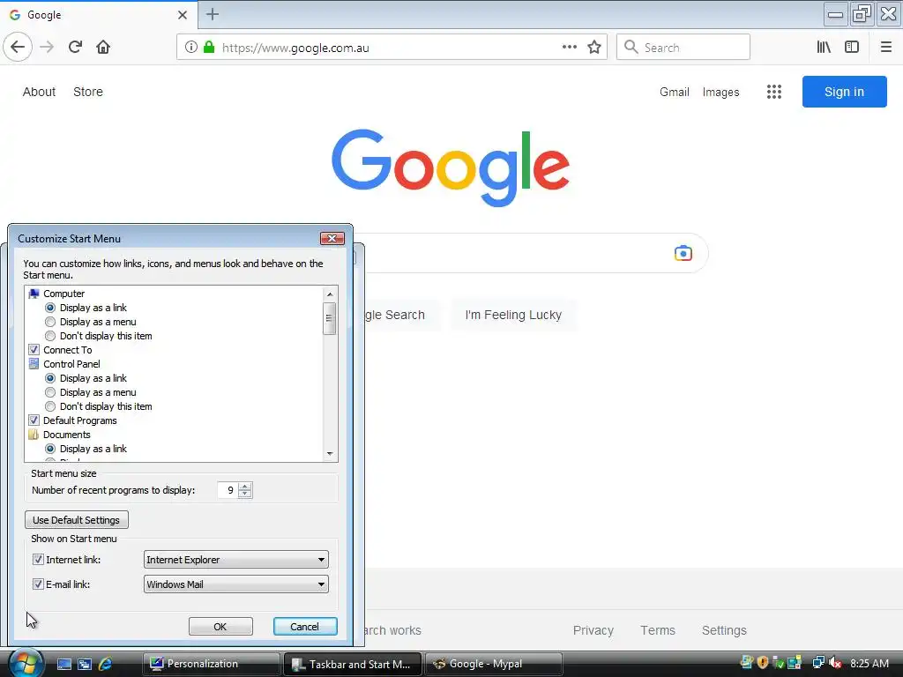Click Switch between windows in Quick Launch
This screenshot has width=903, height=677.
point(85,664)
